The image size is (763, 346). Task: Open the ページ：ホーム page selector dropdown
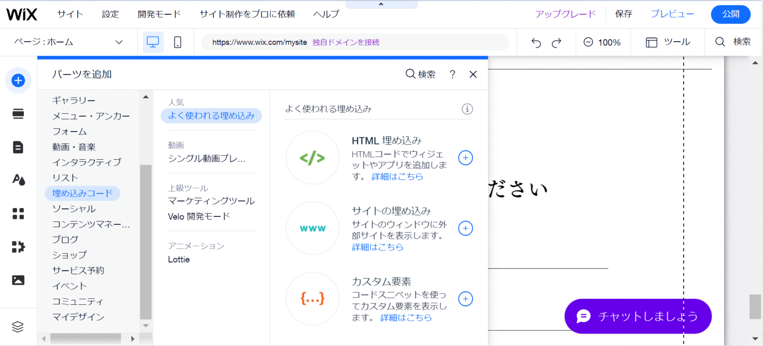coord(68,42)
